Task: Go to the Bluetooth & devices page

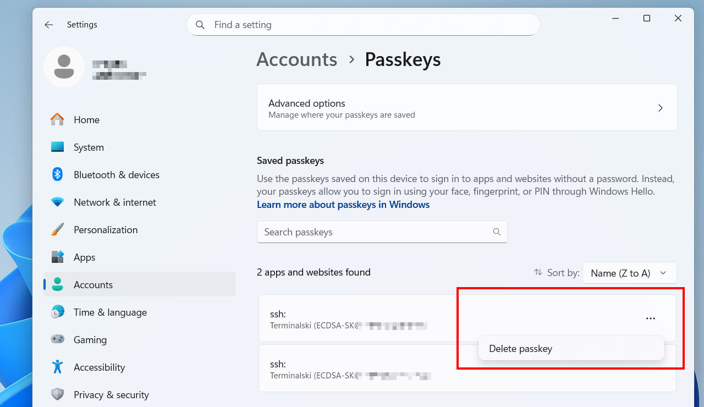Action: [x=139, y=175]
